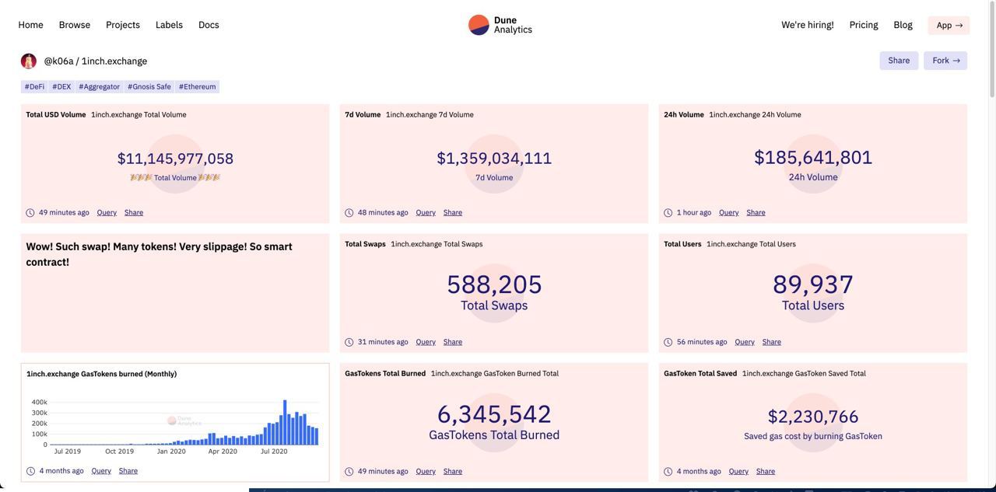Open the Blog link

[x=903, y=25]
